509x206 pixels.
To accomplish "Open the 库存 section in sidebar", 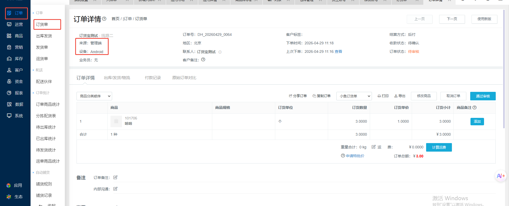I will pos(15,59).
